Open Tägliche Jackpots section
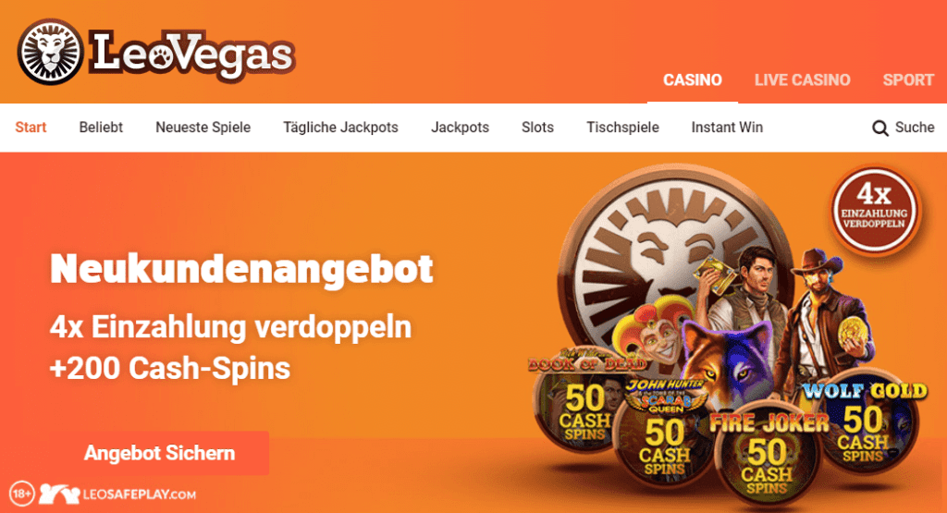This screenshot has width=947, height=513. pyautogui.click(x=340, y=128)
